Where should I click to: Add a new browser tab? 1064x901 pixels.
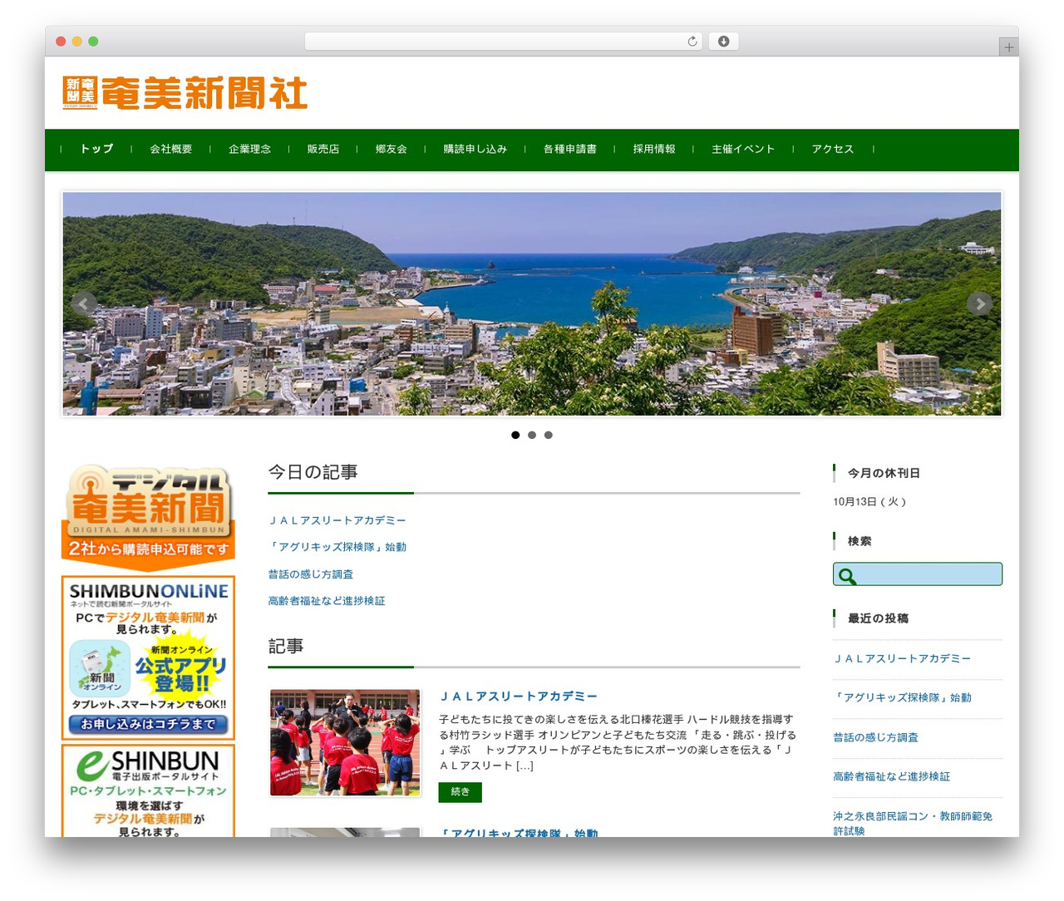[1008, 47]
